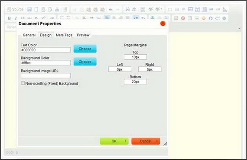Viewport: 247px width, 160px height.
Task: Open the Spell Check As You Type dropdown
Action: 159,10
